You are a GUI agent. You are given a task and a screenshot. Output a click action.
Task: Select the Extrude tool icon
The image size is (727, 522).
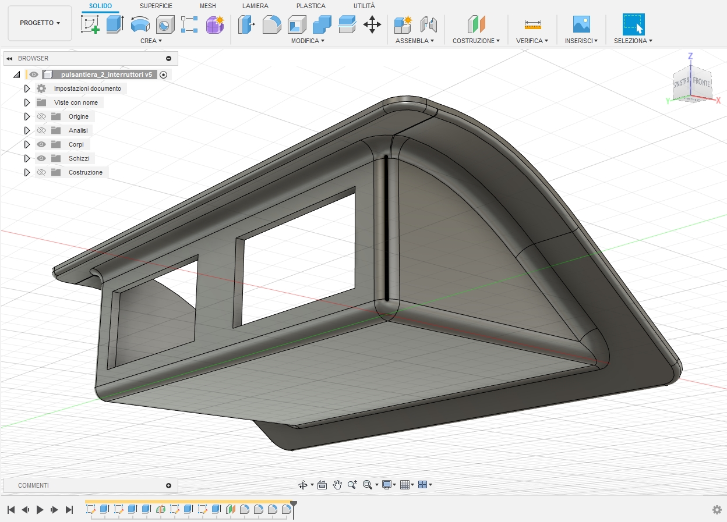pyautogui.click(x=115, y=24)
